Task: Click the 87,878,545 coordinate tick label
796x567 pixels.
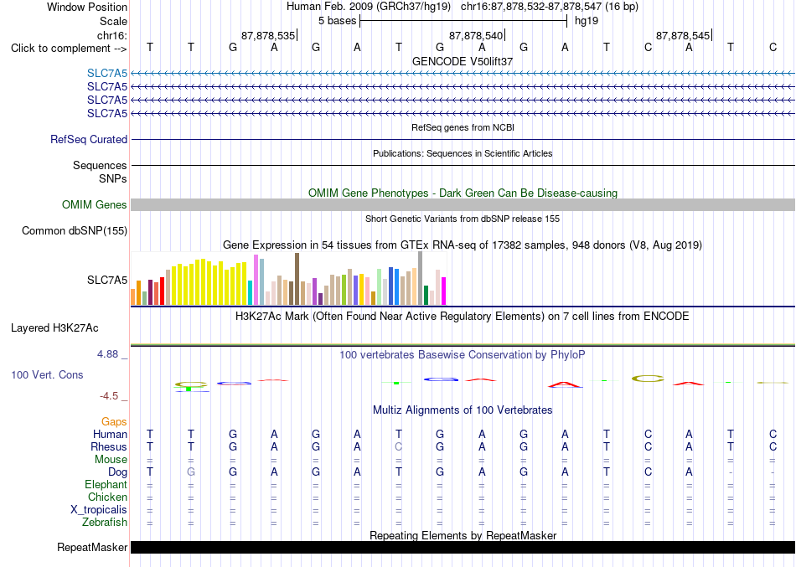Action: point(683,35)
